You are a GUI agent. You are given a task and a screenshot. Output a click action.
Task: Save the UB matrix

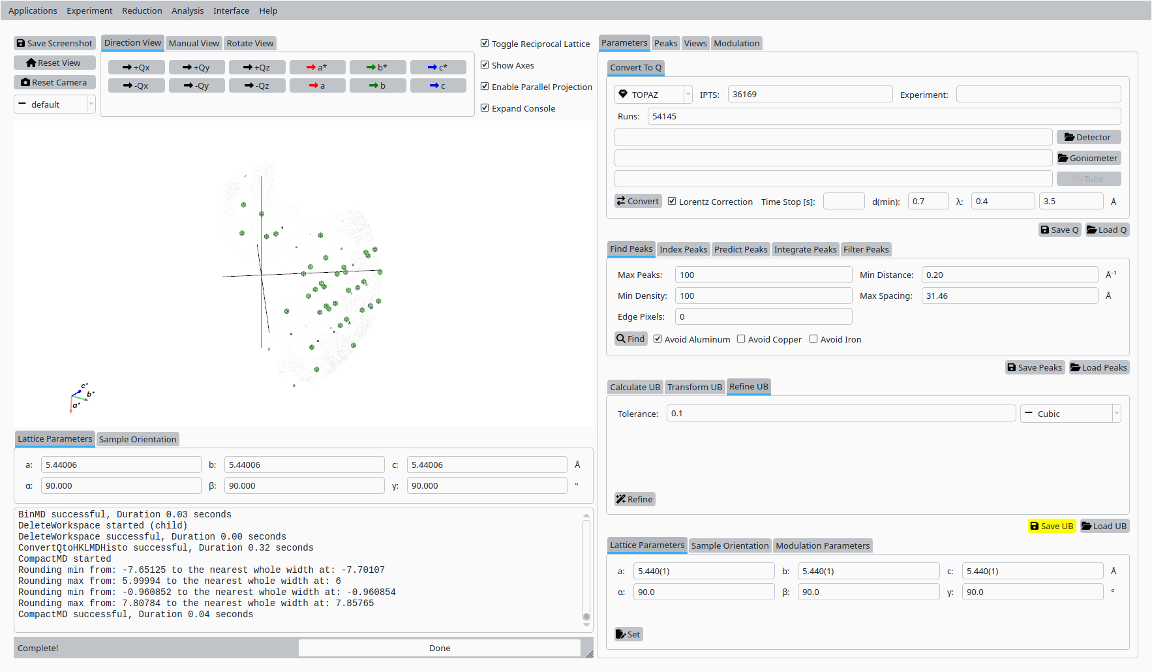(x=1052, y=526)
